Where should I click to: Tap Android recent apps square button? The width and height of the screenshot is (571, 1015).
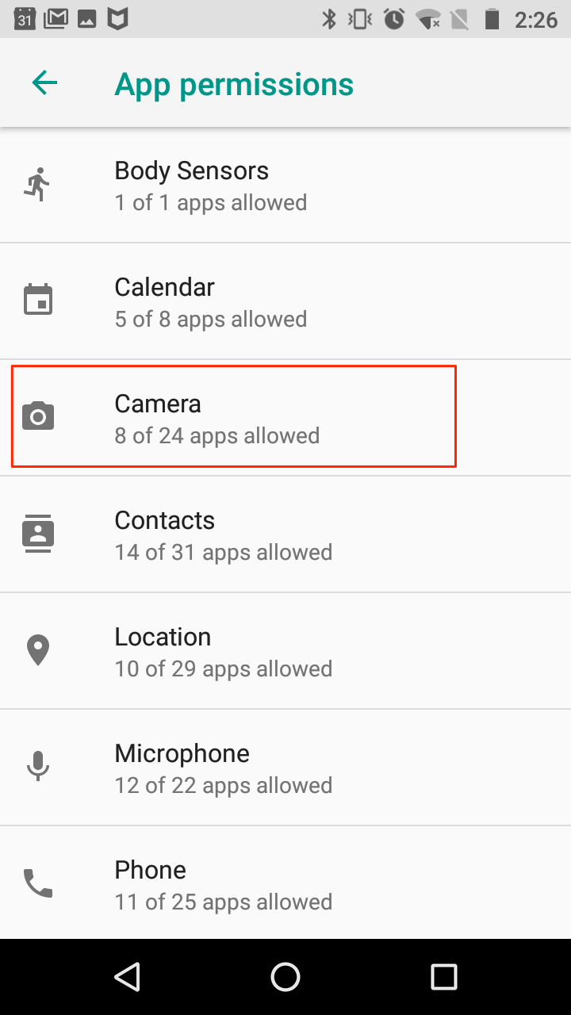(444, 977)
